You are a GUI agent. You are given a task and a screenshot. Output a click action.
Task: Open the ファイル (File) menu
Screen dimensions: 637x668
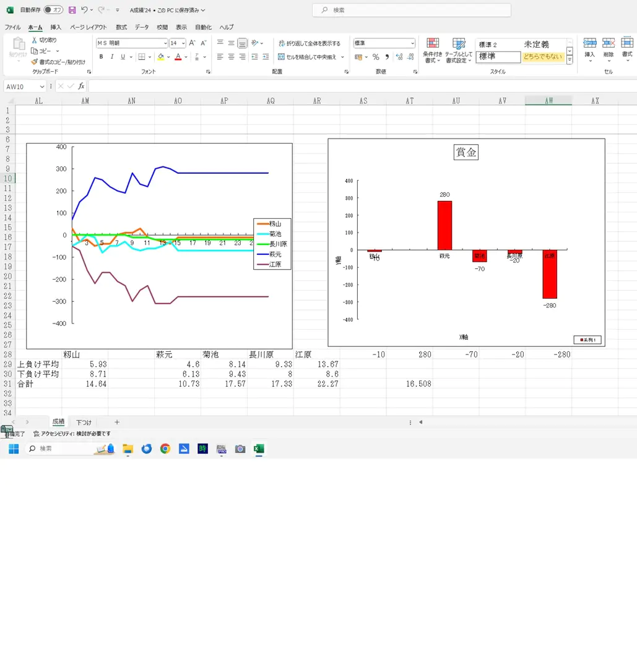click(12, 27)
